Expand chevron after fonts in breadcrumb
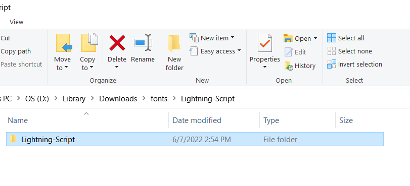This screenshot has height=186, width=410. 174,99
